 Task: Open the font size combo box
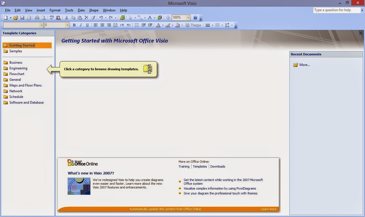coord(56,25)
